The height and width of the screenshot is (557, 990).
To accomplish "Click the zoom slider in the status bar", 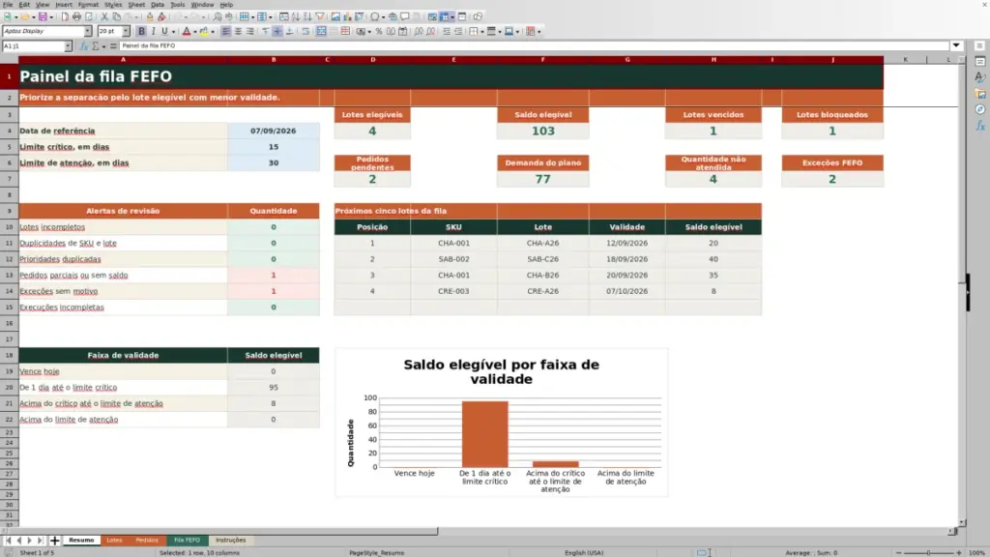I will point(928,552).
